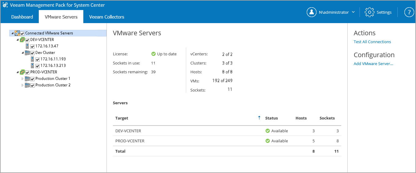Toggle the Dev Cluster checkbox
The height and width of the screenshot is (173, 416).
point(32,53)
